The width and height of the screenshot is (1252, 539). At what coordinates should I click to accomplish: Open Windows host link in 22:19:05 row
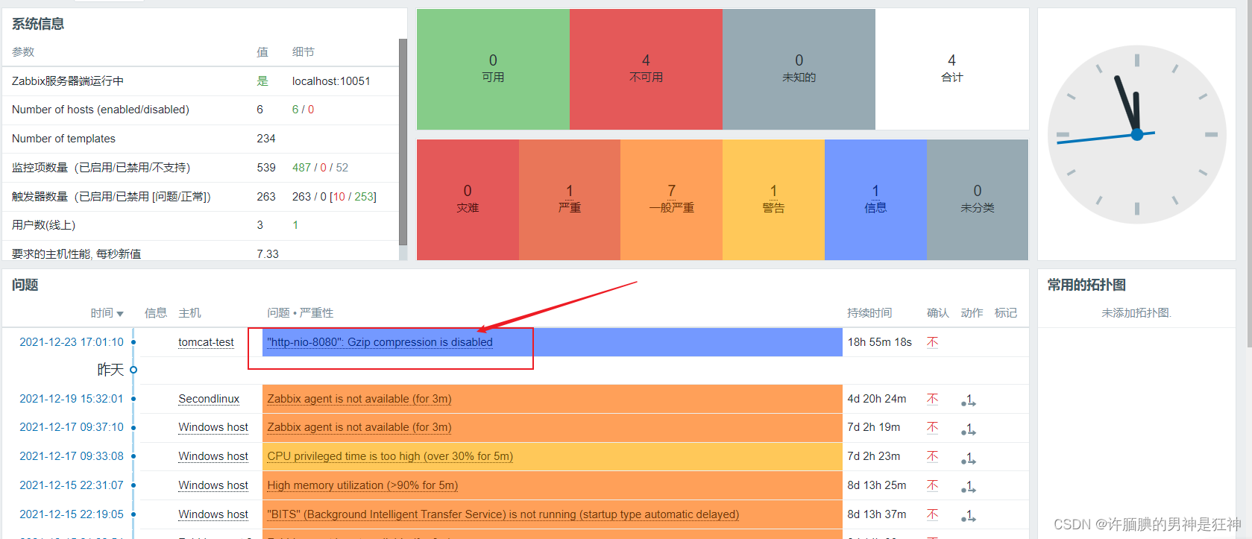(x=213, y=514)
